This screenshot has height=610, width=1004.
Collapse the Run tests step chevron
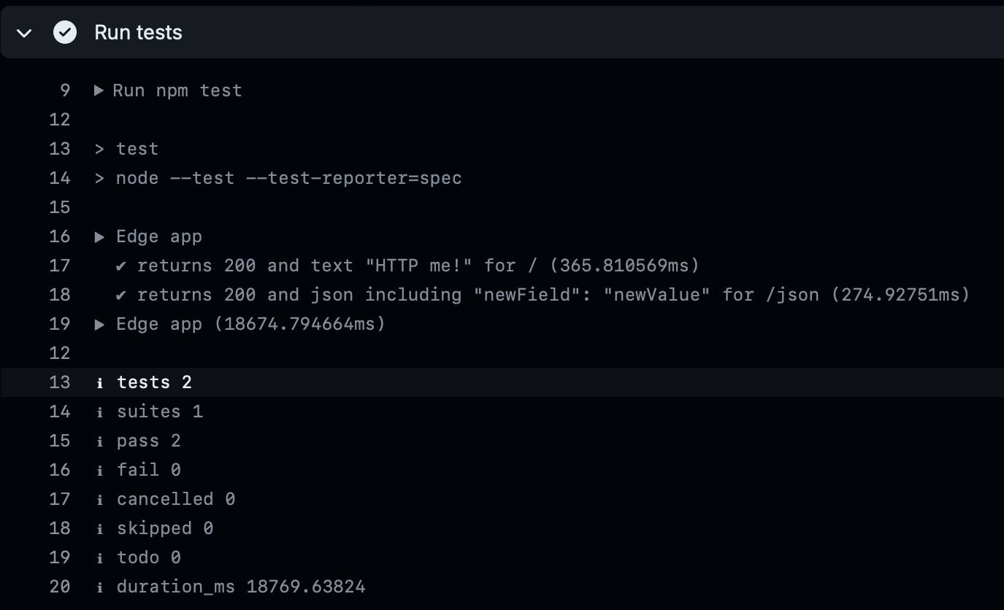24,33
